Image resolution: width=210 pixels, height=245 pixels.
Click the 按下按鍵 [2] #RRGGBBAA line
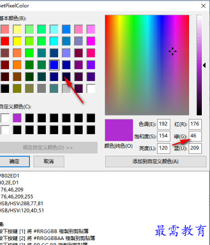[x=48, y=238]
